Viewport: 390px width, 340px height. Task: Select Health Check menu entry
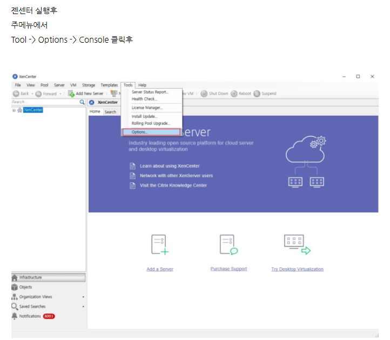[152, 99]
